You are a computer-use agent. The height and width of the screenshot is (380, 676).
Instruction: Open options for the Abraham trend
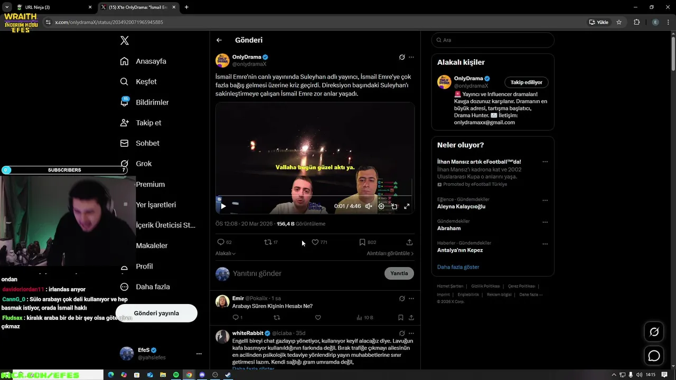pyautogui.click(x=545, y=223)
